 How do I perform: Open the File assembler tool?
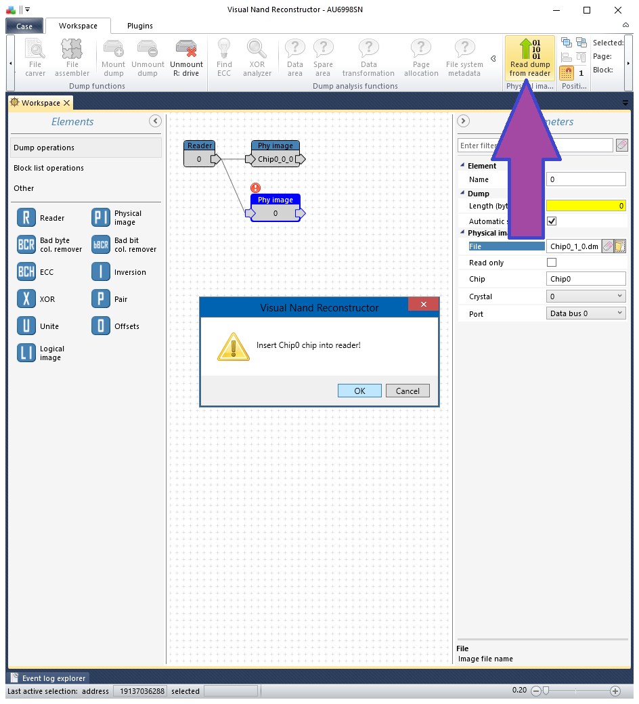72,58
